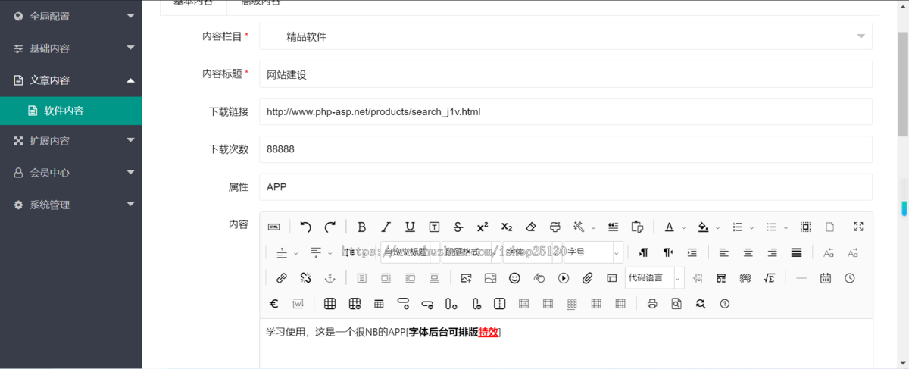Open the 字号 font size dropdown

point(593,252)
